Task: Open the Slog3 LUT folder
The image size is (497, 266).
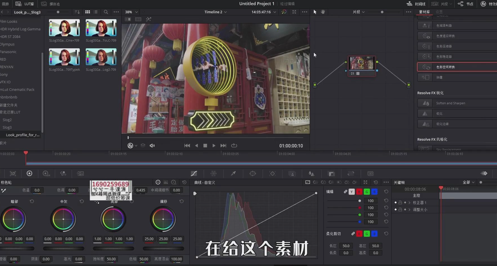Action: coord(7,127)
